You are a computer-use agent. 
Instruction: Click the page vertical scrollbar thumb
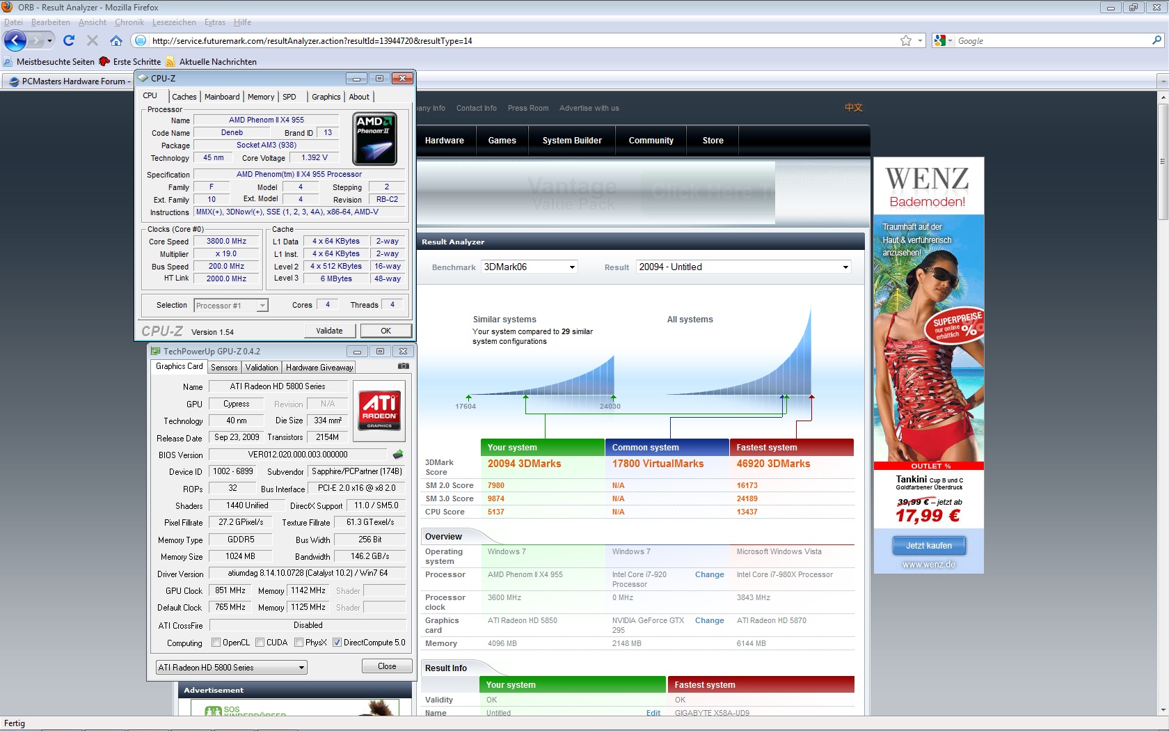1162,162
